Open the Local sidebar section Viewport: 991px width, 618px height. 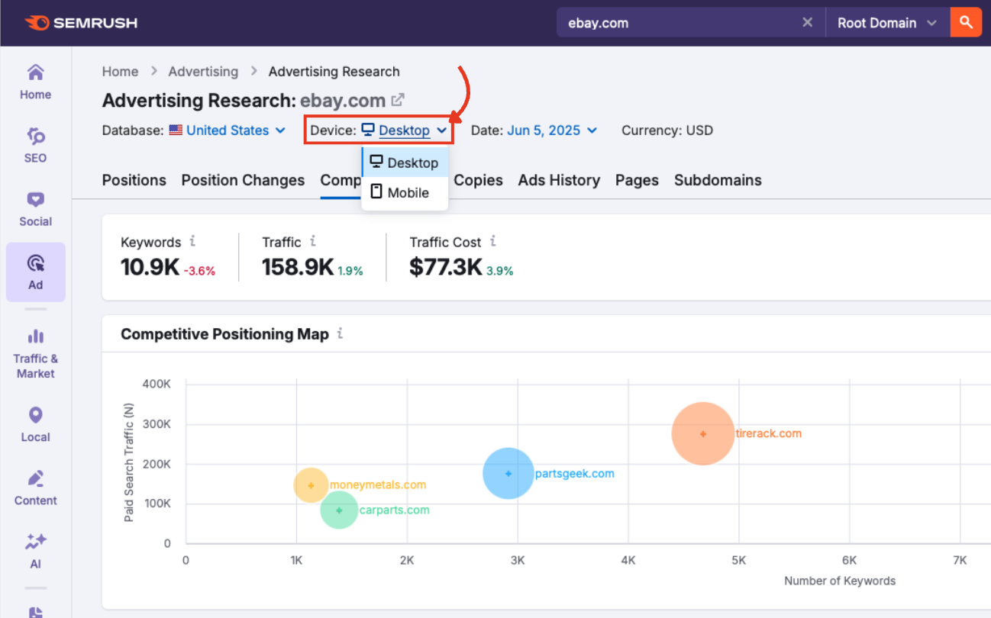click(x=36, y=424)
